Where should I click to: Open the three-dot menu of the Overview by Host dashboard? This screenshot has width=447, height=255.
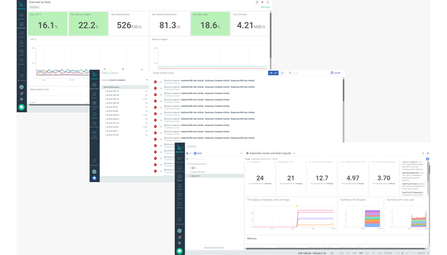(x=267, y=2)
